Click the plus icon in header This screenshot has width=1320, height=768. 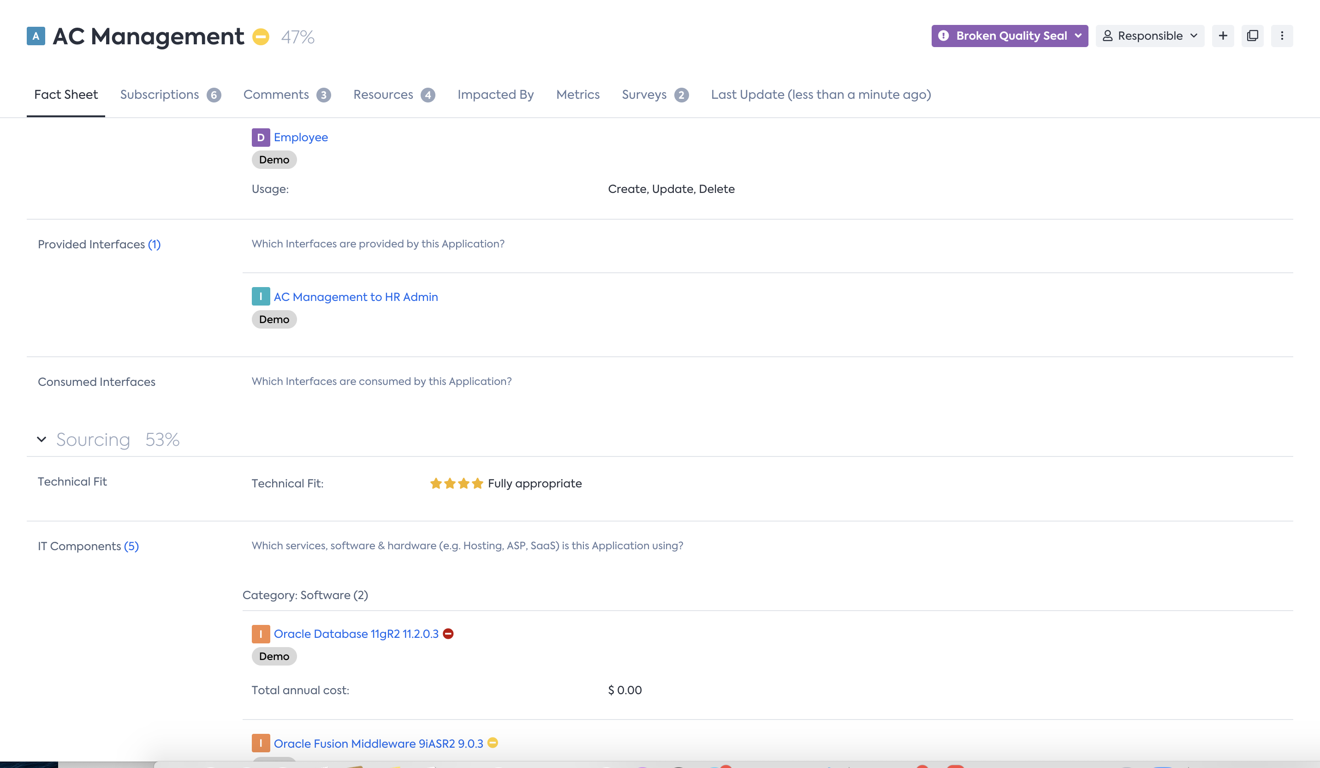(x=1223, y=36)
